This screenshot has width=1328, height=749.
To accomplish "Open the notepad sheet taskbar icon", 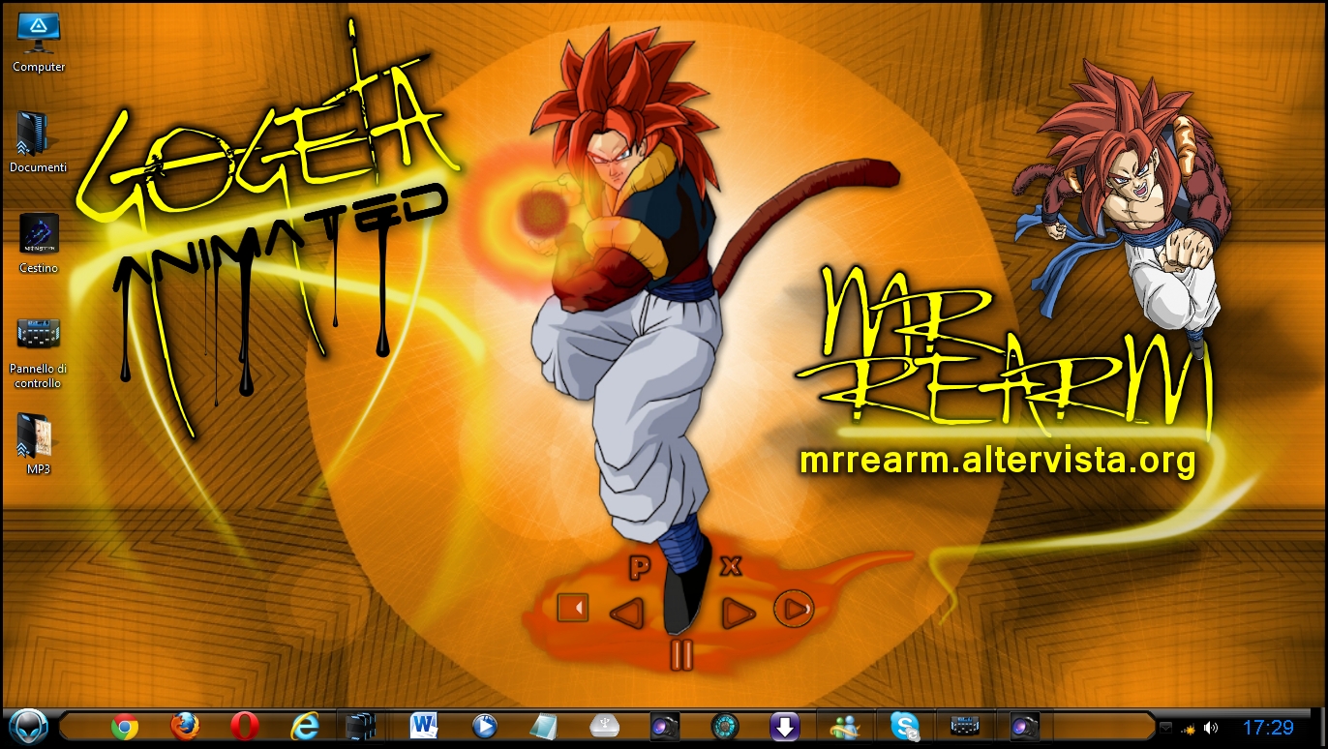I will click(544, 727).
